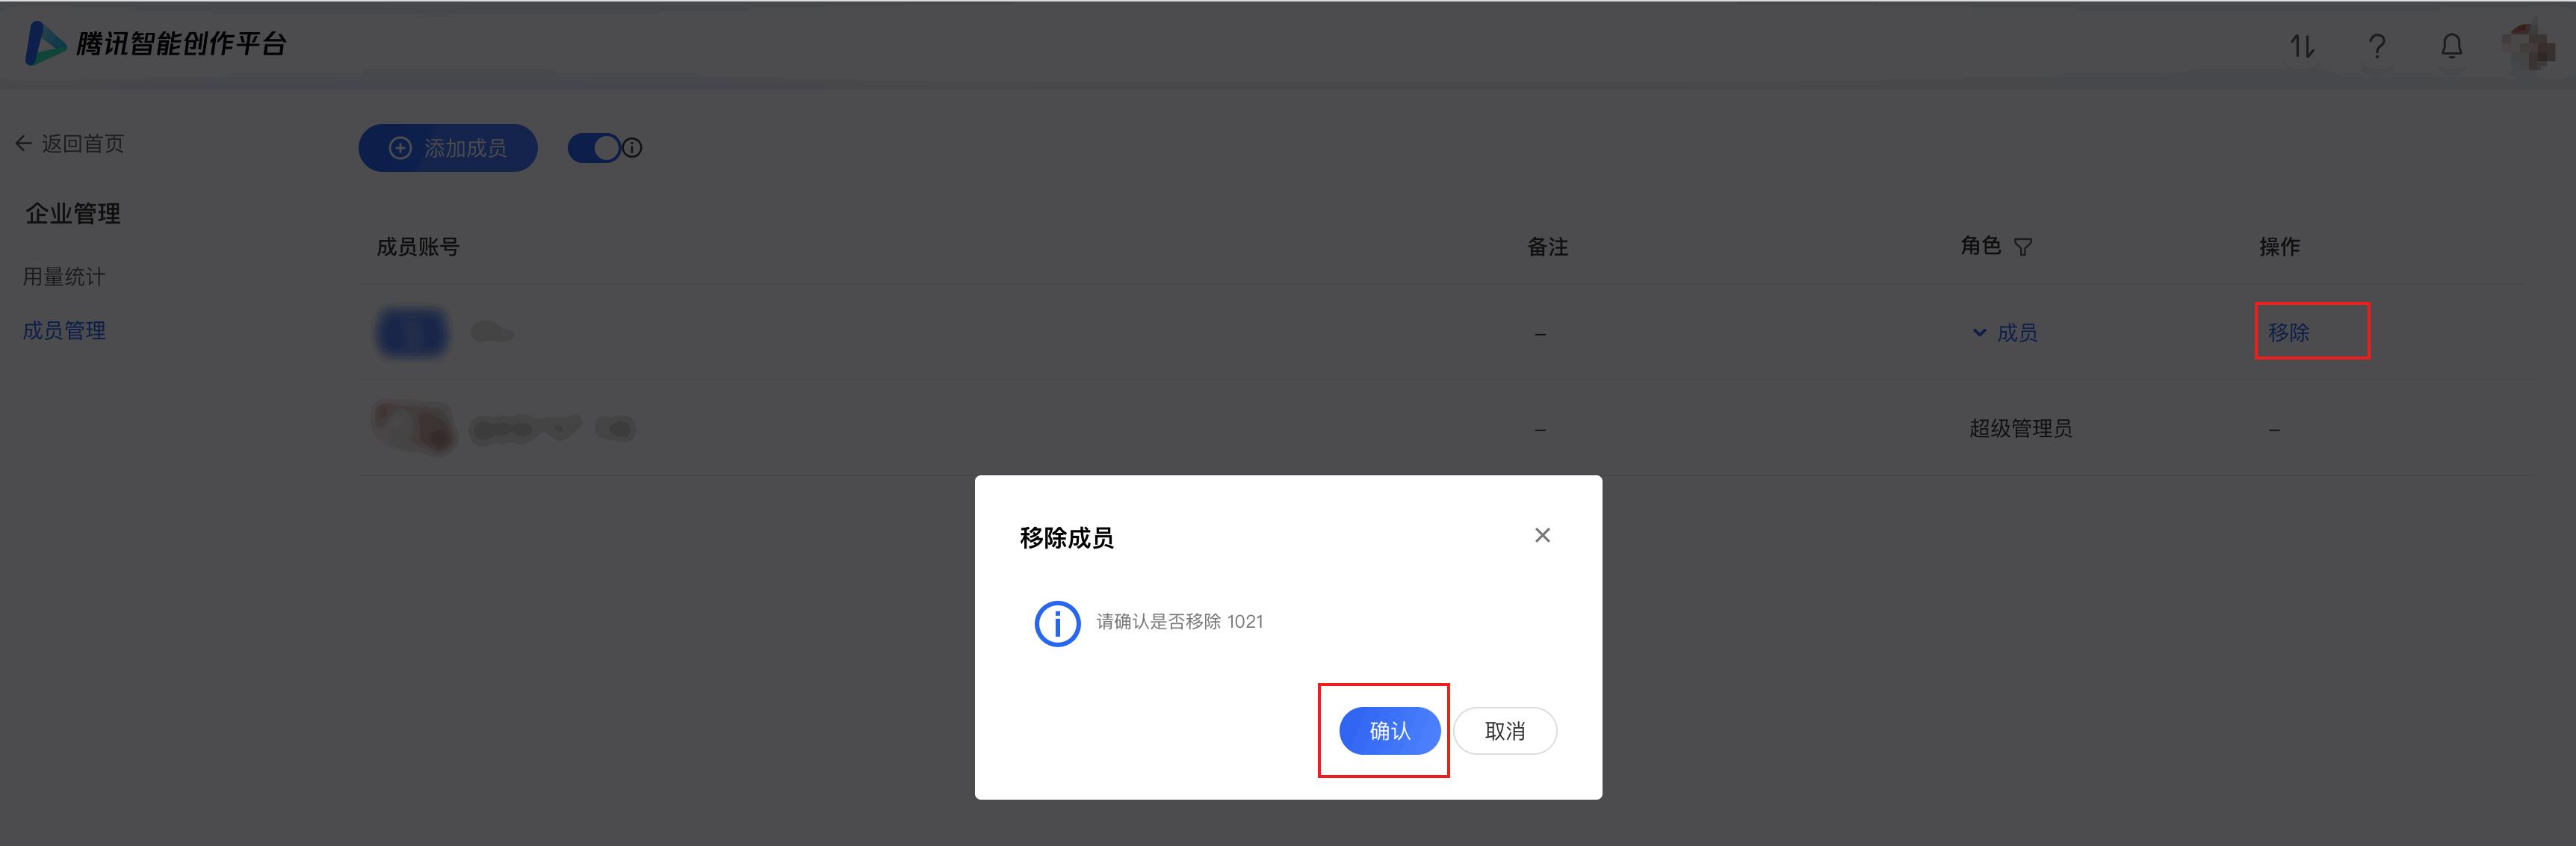Image resolution: width=2576 pixels, height=846 pixels.
Task: Close the 移除成员 dialog with X
Action: pos(1542,536)
